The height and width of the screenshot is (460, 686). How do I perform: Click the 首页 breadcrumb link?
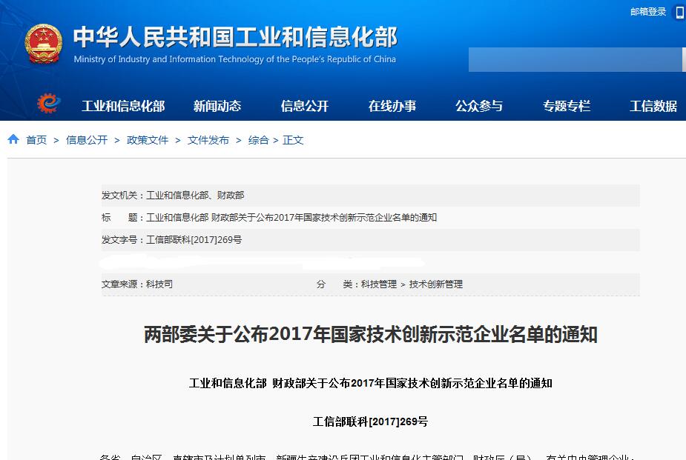[x=36, y=140]
